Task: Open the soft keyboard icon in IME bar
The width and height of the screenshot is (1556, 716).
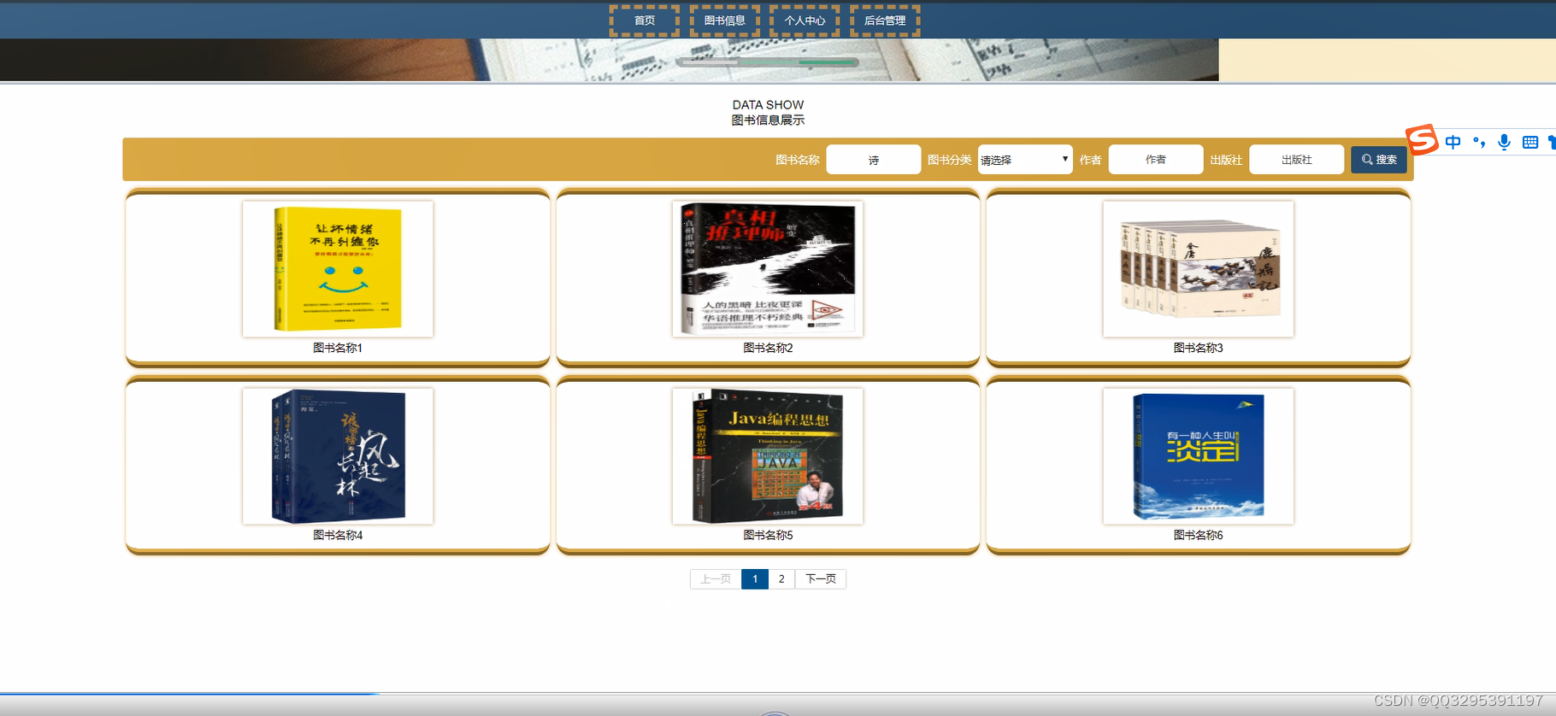Action: [1530, 142]
